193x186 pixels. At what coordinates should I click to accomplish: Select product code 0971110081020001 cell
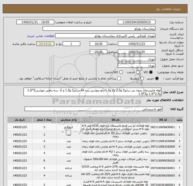pos(163,135)
